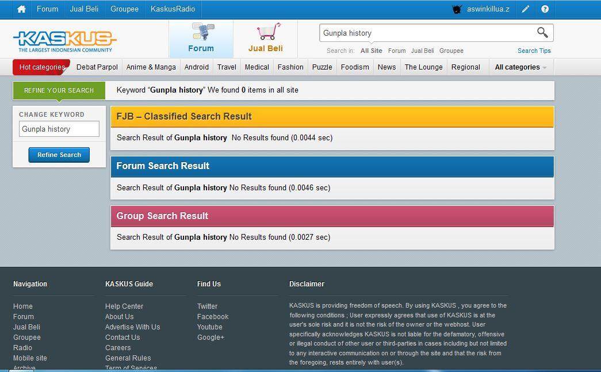The height and width of the screenshot is (372, 601).
Task: Click the Kaskus logo
Action: (65, 41)
